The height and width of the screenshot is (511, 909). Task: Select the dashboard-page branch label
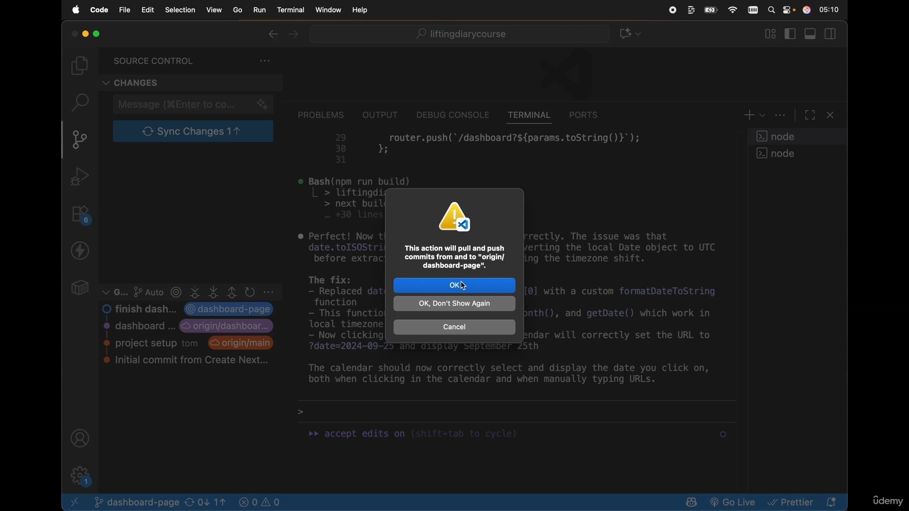click(230, 310)
